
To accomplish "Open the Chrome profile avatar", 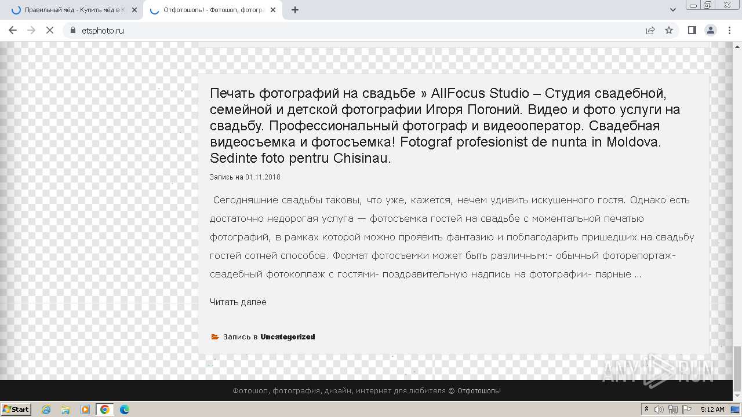I will point(710,30).
